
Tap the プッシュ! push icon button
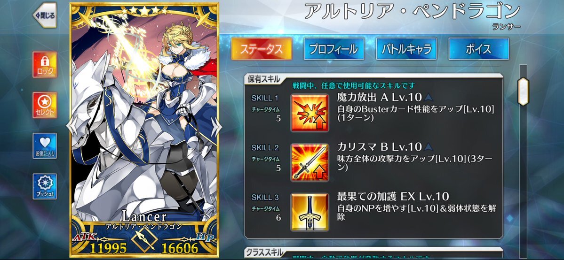click(x=45, y=186)
